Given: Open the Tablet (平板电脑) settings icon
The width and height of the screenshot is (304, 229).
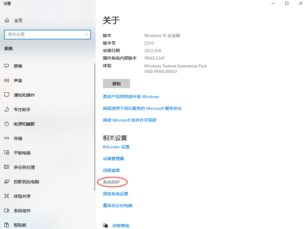Looking at the screenshot, I should pyautogui.click(x=7, y=153).
